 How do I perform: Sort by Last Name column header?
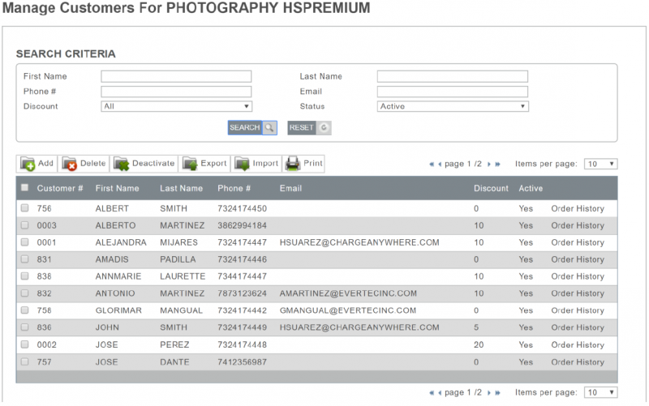(x=181, y=189)
